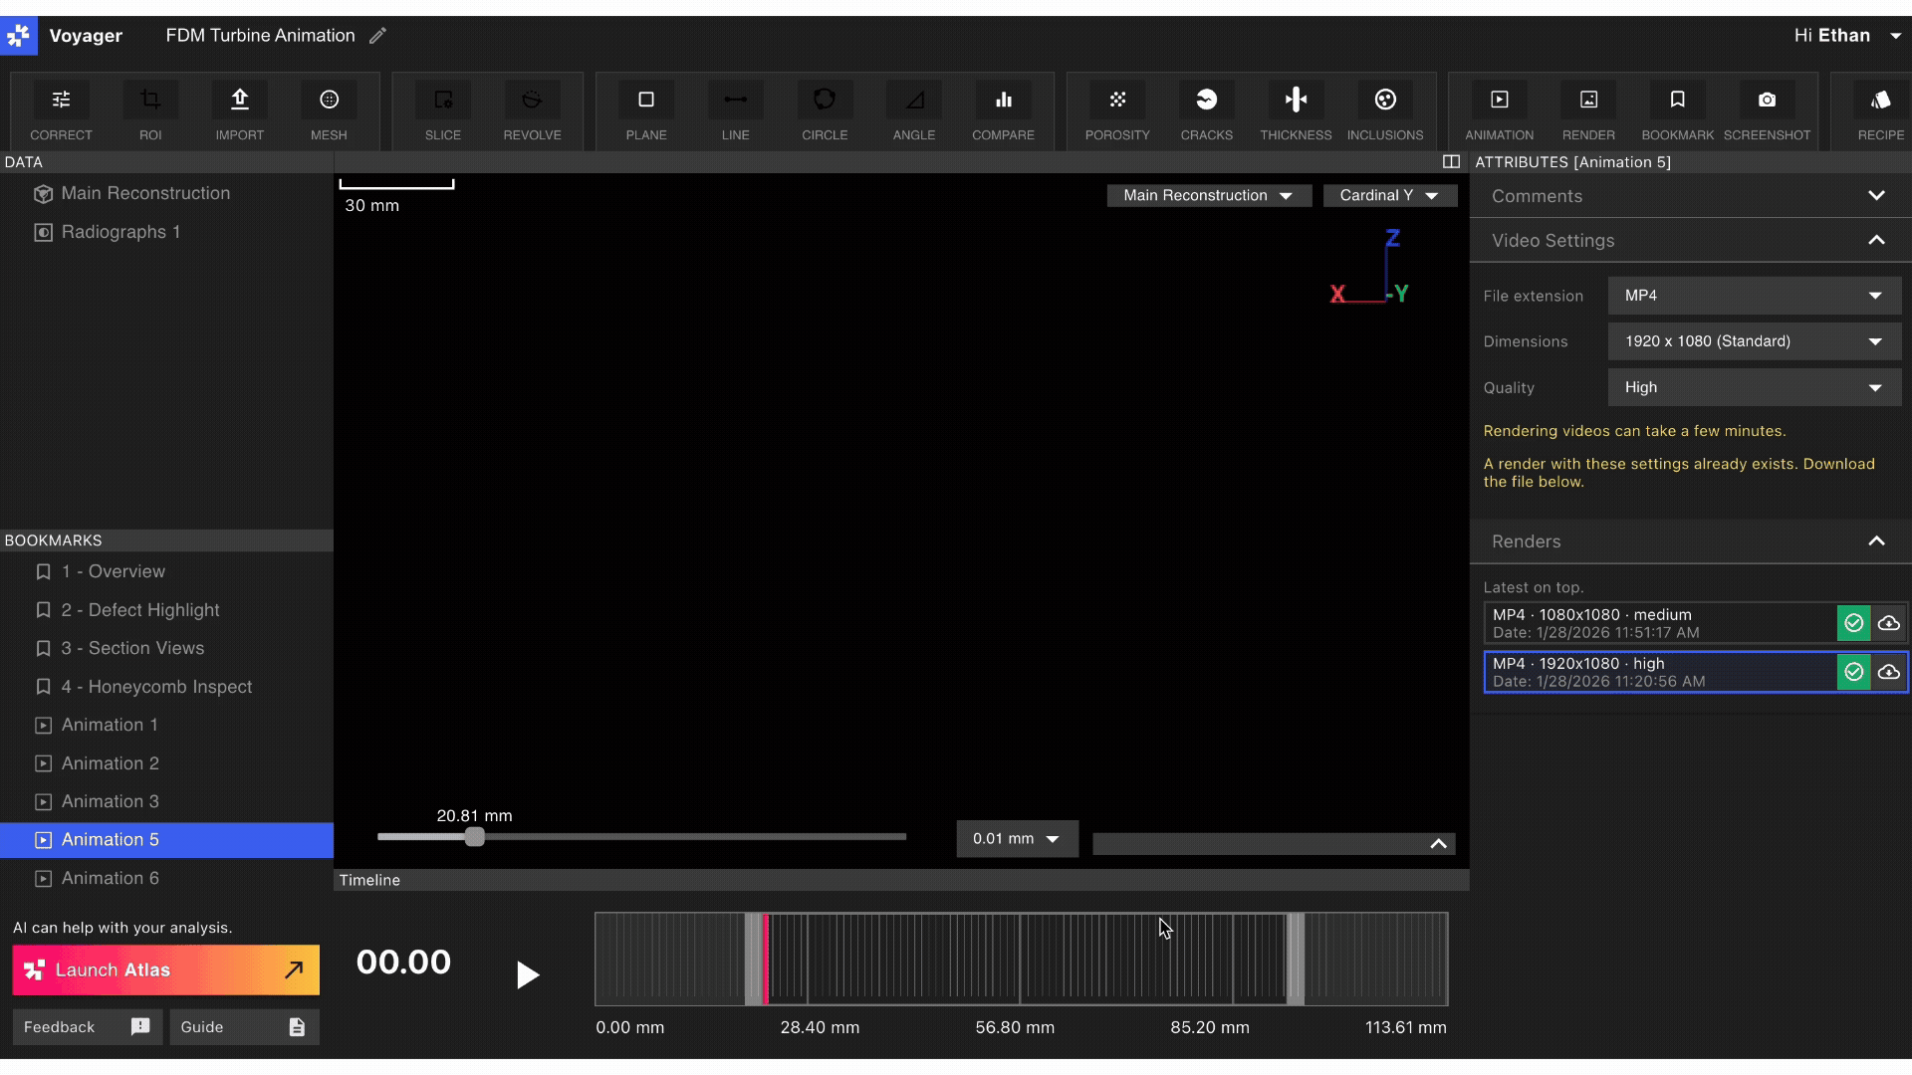The image size is (1912, 1075).
Task: Open the 2 - Defect Highlight bookmark
Action: pos(139,610)
